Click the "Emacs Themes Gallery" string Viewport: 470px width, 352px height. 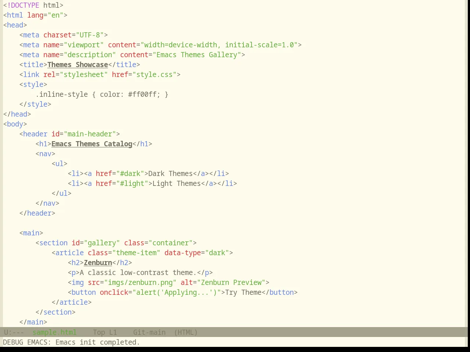(197, 55)
